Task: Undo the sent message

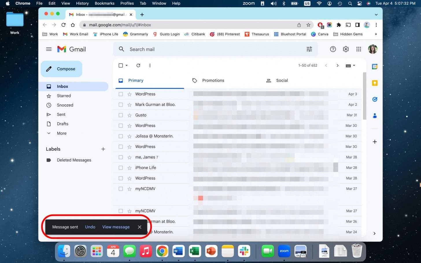Action: click(x=90, y=227)
